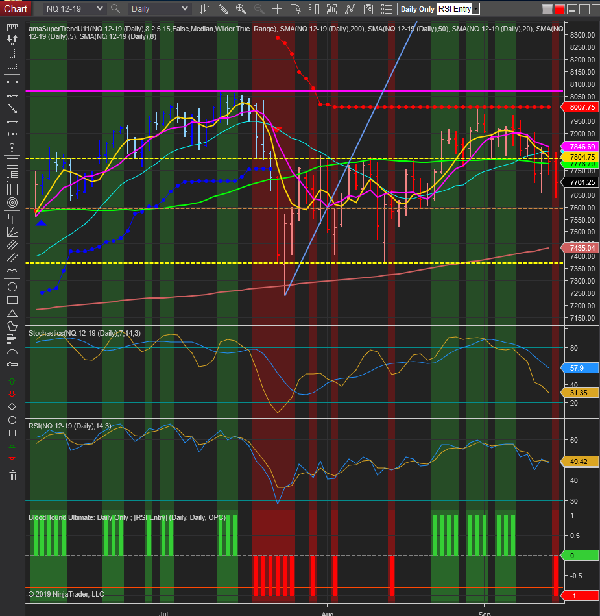600x616 pixels.
Task: Select the Order Flow Volume Profile tool
Action: pos(12,339)
